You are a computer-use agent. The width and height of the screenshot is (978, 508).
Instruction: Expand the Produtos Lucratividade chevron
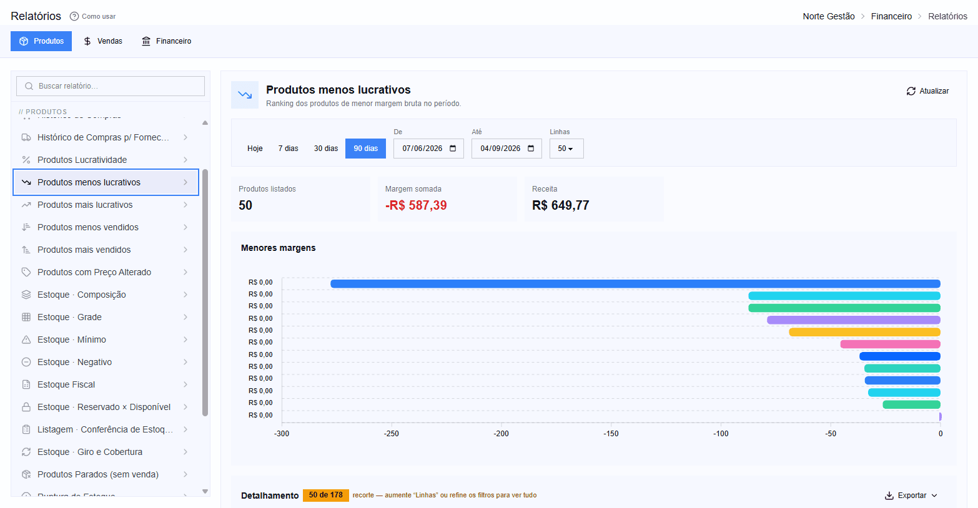tap(185, 160)
